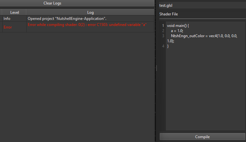
Task: Click line number 3 in the gutter
Action: pos(163,36)
